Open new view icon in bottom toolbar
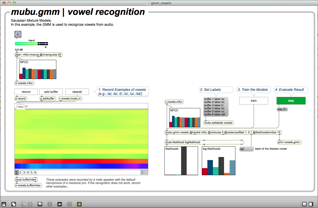Screen dimensions: 318x208 [x=14, y=204]
